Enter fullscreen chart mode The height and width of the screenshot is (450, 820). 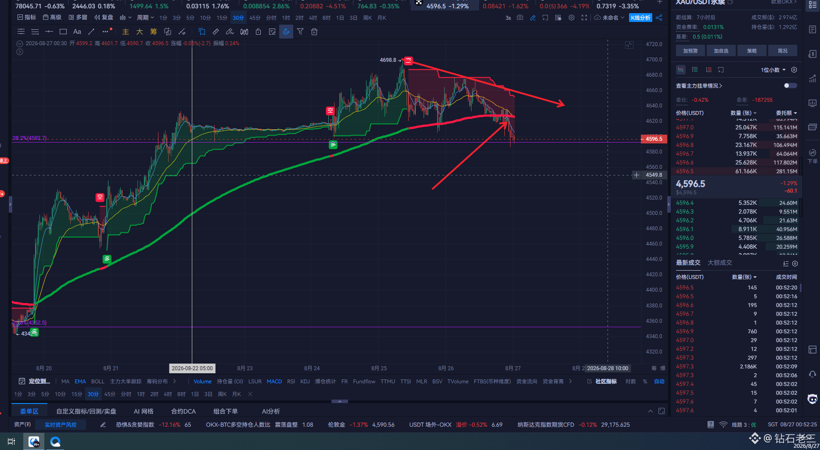tap(584, 18)
